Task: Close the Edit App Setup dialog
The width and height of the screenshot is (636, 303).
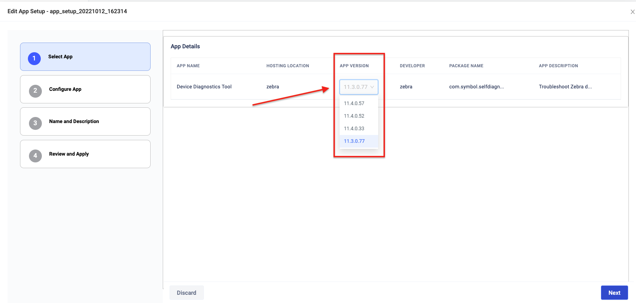Action: (632, 12)
